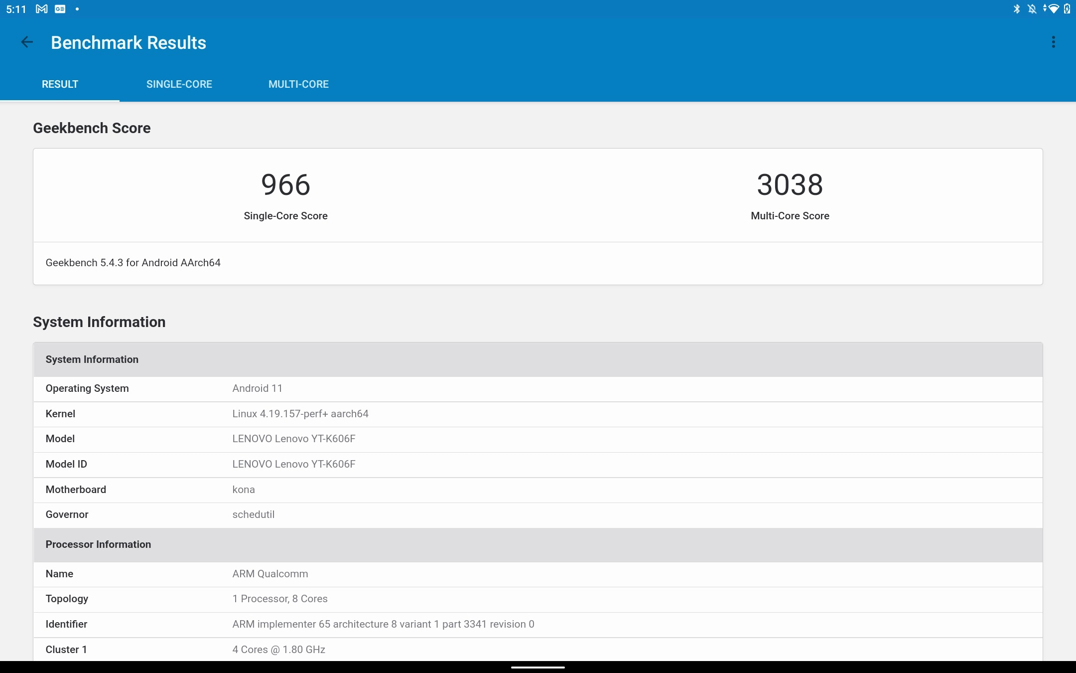Tap the Motherboard row label
The image size is (1076, 673).
[76, 490]
